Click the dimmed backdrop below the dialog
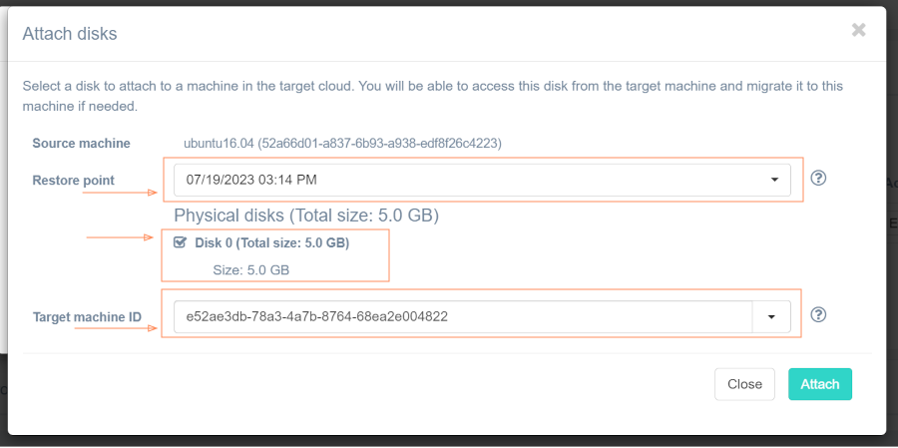This screenshot has height=448, width=898. [x=449, y=441]
